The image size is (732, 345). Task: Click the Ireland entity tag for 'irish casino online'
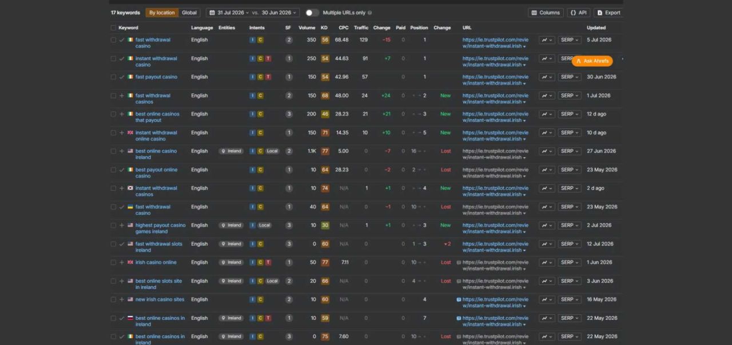point(231,263)
